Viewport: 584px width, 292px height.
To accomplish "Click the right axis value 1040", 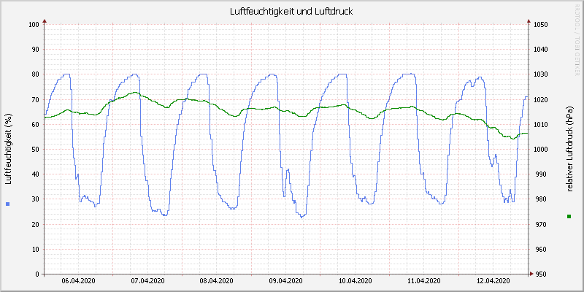I will 540,50.
